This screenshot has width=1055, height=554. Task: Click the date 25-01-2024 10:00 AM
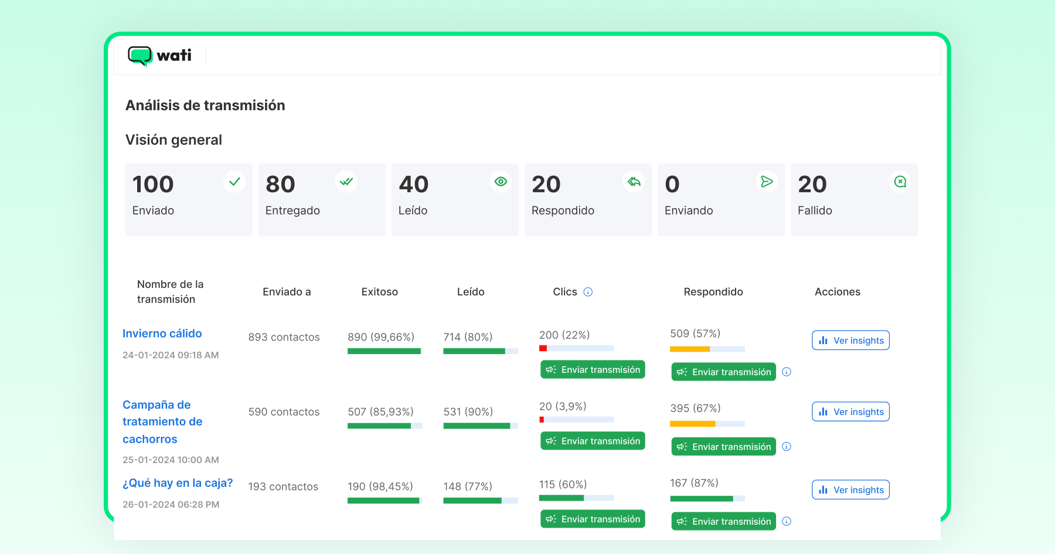pos(171,460)
